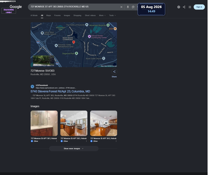Screen dimensions: 210x175
Task: Click the 727 Monroe St #303 heading
Action: tap(42, 71)
